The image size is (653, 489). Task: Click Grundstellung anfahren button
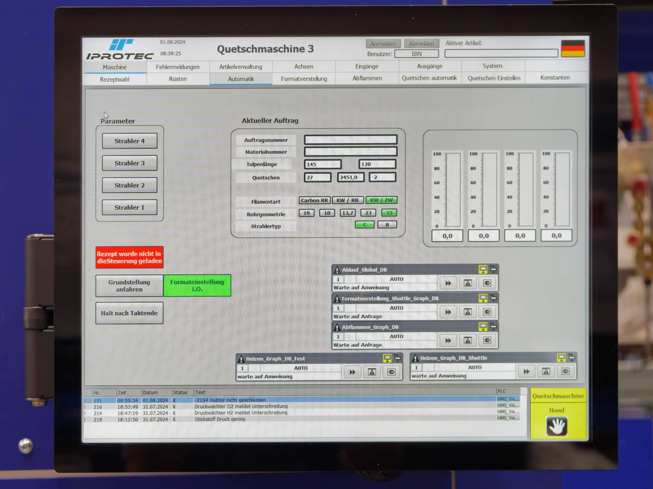click(129, 286)
